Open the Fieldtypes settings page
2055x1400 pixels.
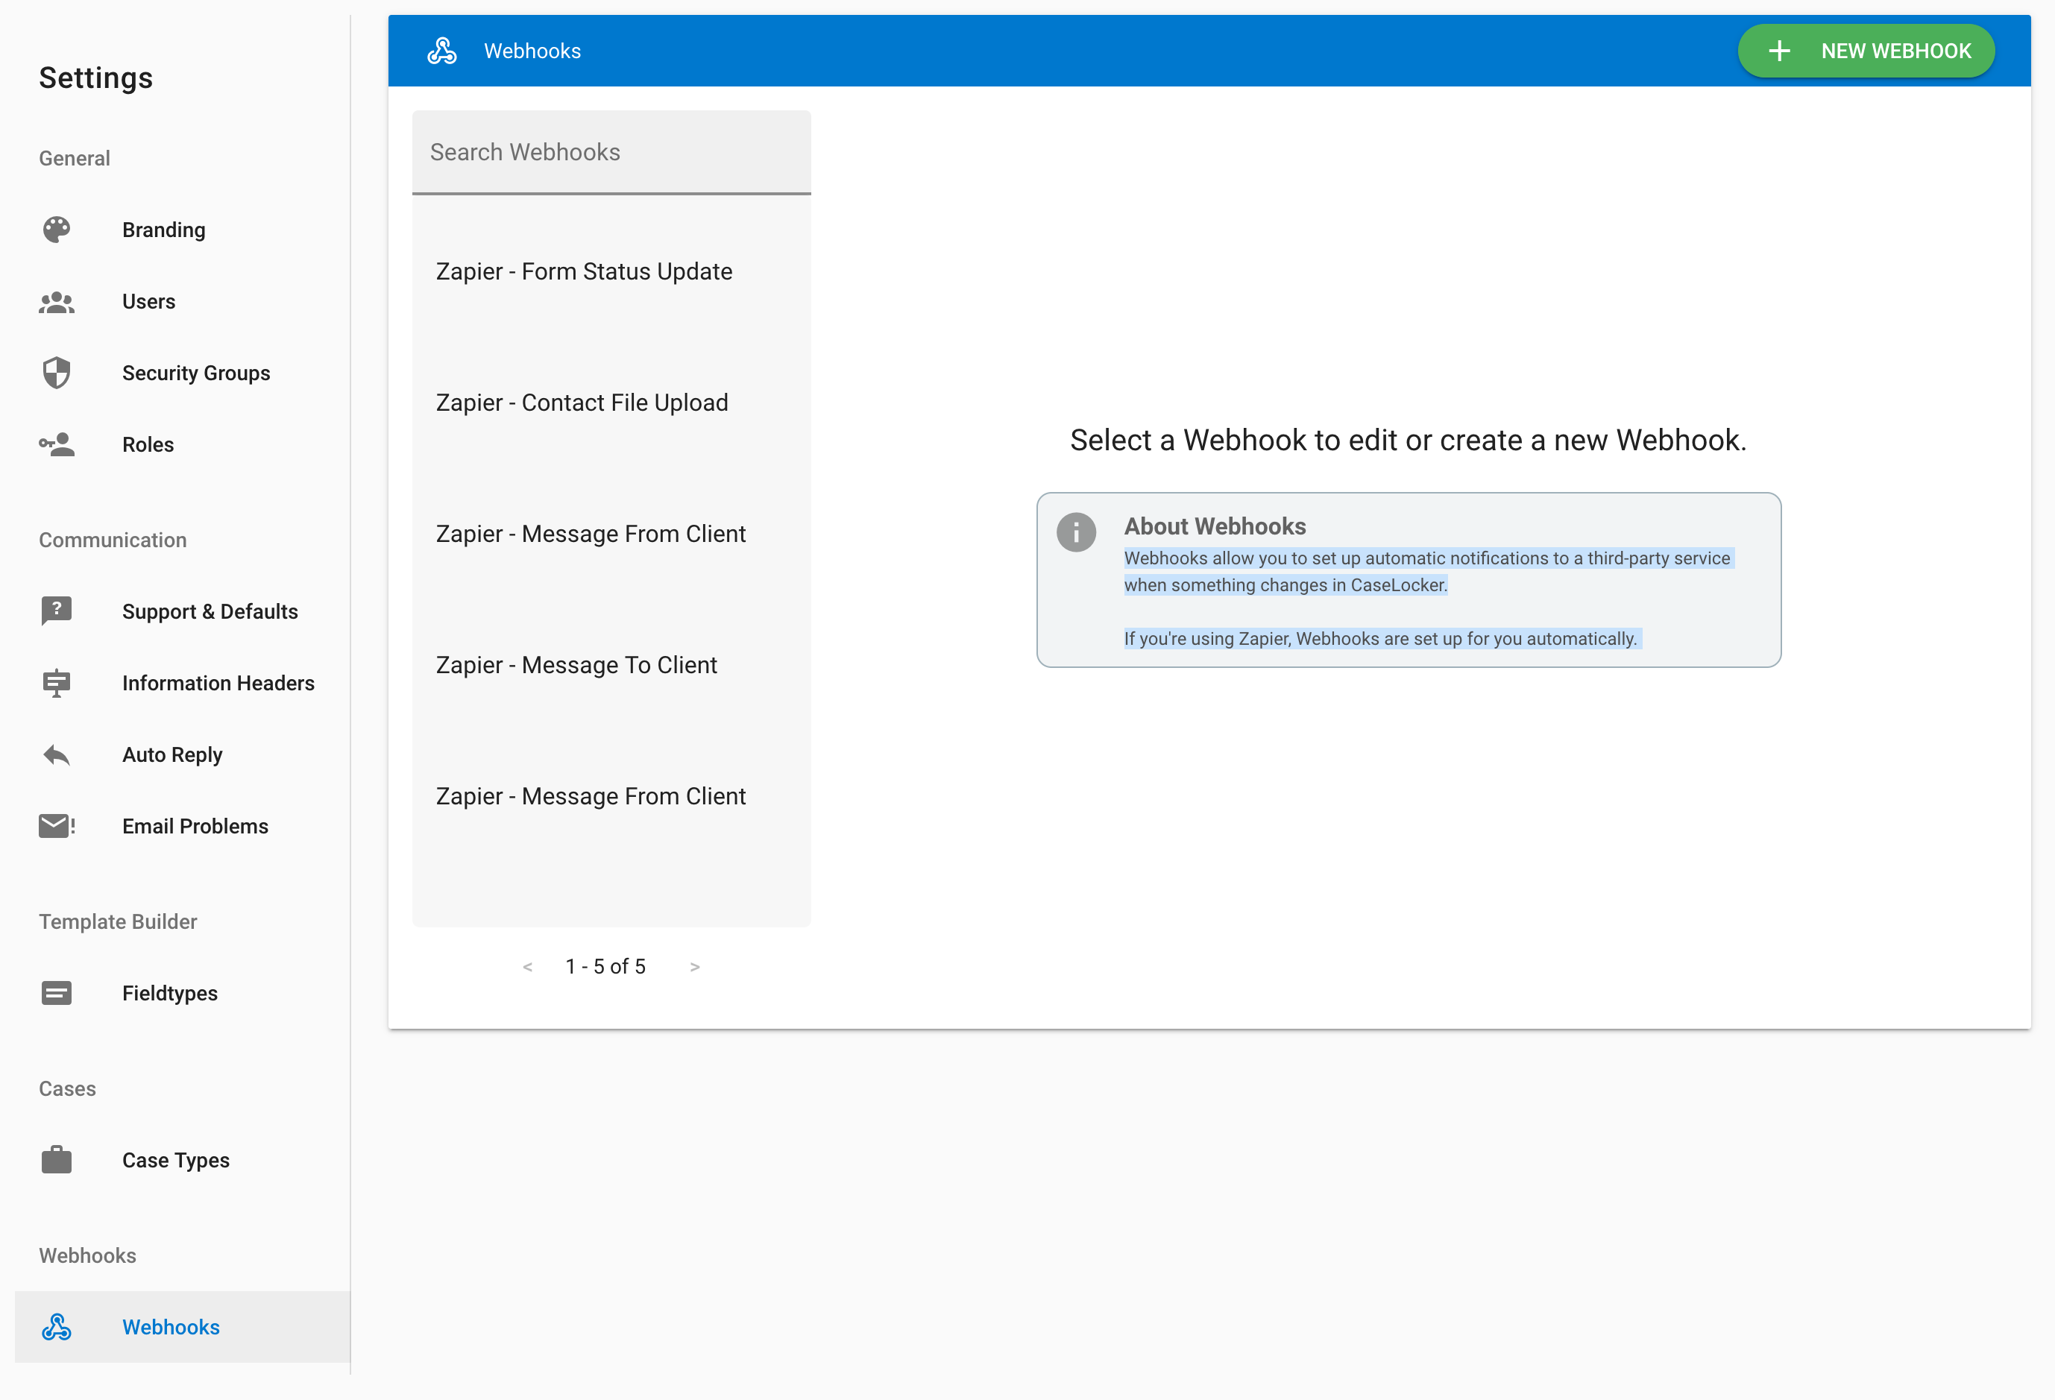point(170,994)
